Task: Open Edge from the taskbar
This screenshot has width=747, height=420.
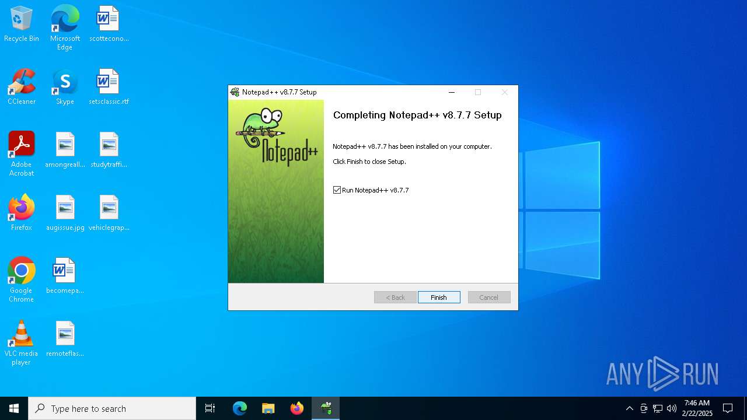Action: point(240,408)
